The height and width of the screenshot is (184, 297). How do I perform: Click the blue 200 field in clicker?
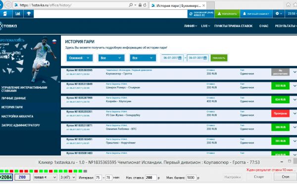tap(22, 177)
